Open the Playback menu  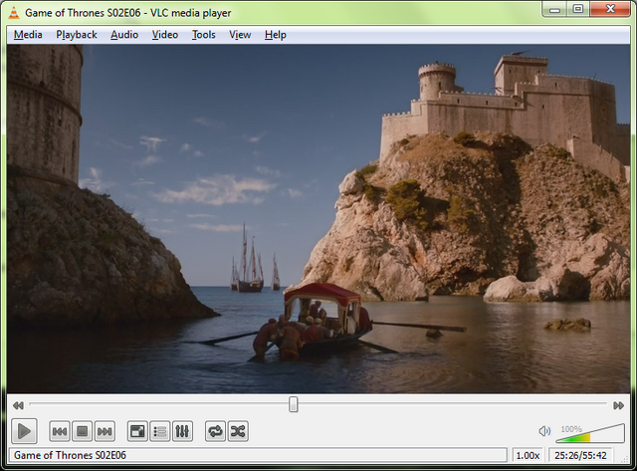(x=77, y=35)
